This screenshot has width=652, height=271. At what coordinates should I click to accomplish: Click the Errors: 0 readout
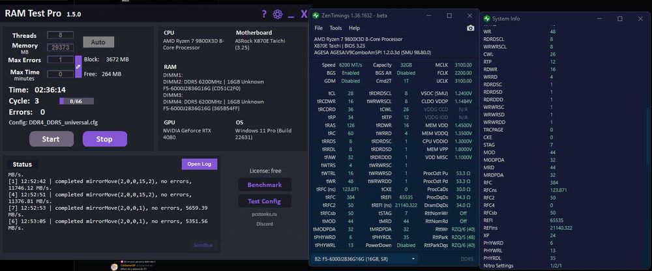[27, 112]
